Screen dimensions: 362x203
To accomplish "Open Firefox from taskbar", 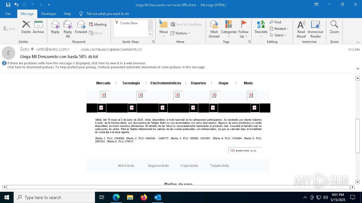I will pos(144,197).
